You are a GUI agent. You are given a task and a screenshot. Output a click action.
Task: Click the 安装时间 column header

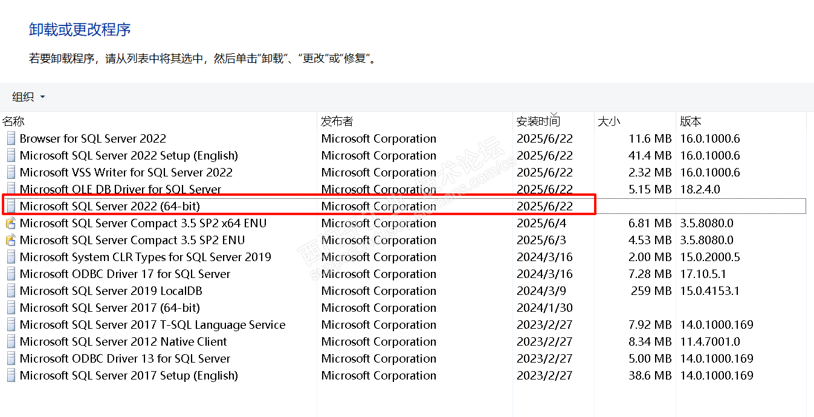point(538,121)
